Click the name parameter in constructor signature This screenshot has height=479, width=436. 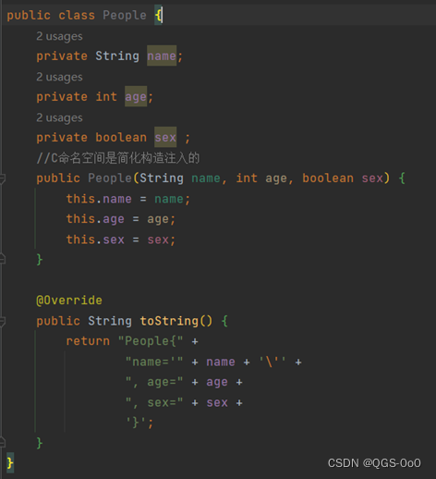pos(206,178)
